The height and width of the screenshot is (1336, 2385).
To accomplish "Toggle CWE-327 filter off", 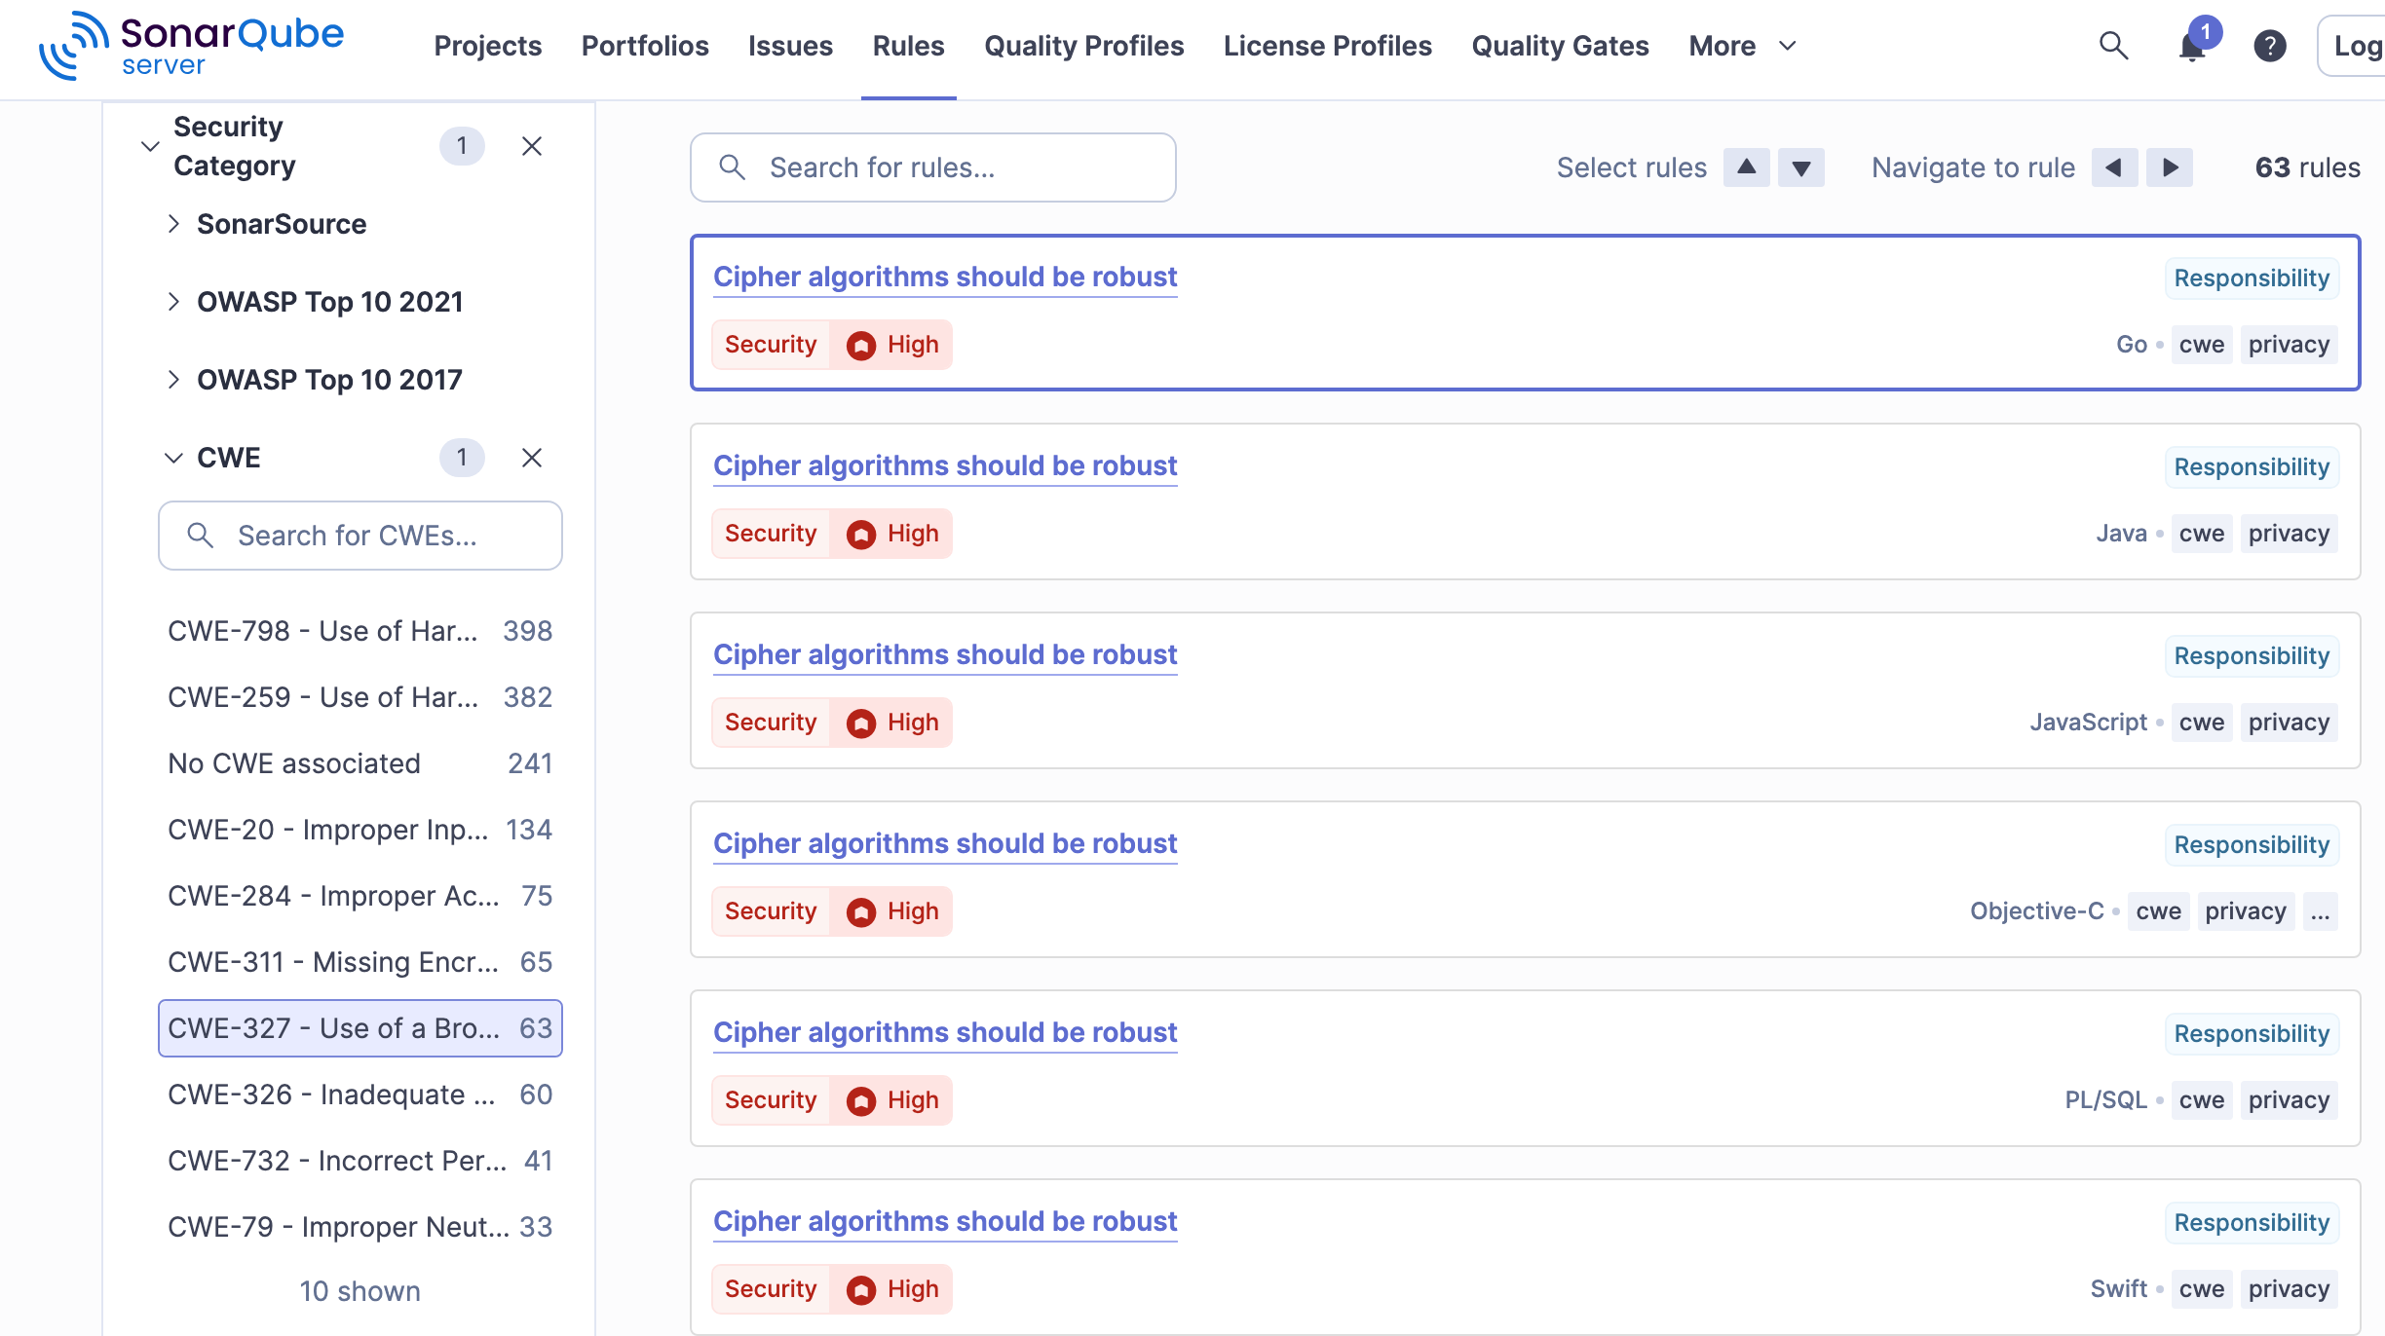I will coord(360,1028).
